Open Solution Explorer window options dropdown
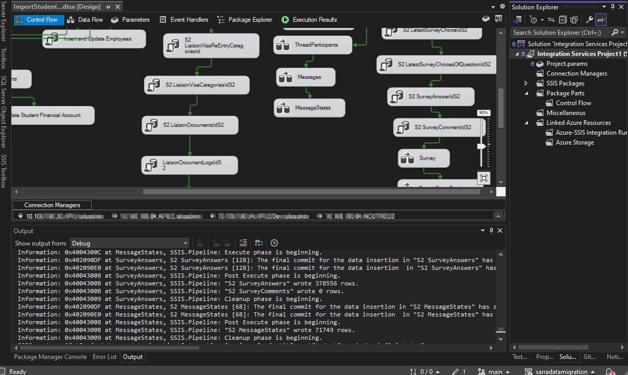 pos(604,7)
